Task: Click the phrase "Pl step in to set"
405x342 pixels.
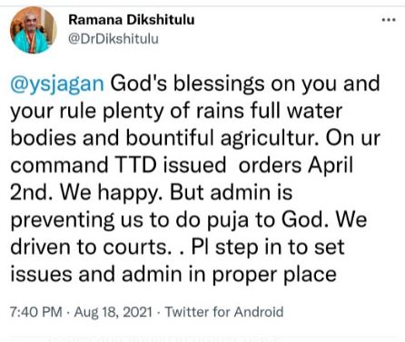Action: click(x=268, y=248)
